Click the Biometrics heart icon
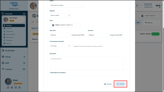The height and width of the screenshot is (92, 164). pyautogui.click(x=4, y=40)
